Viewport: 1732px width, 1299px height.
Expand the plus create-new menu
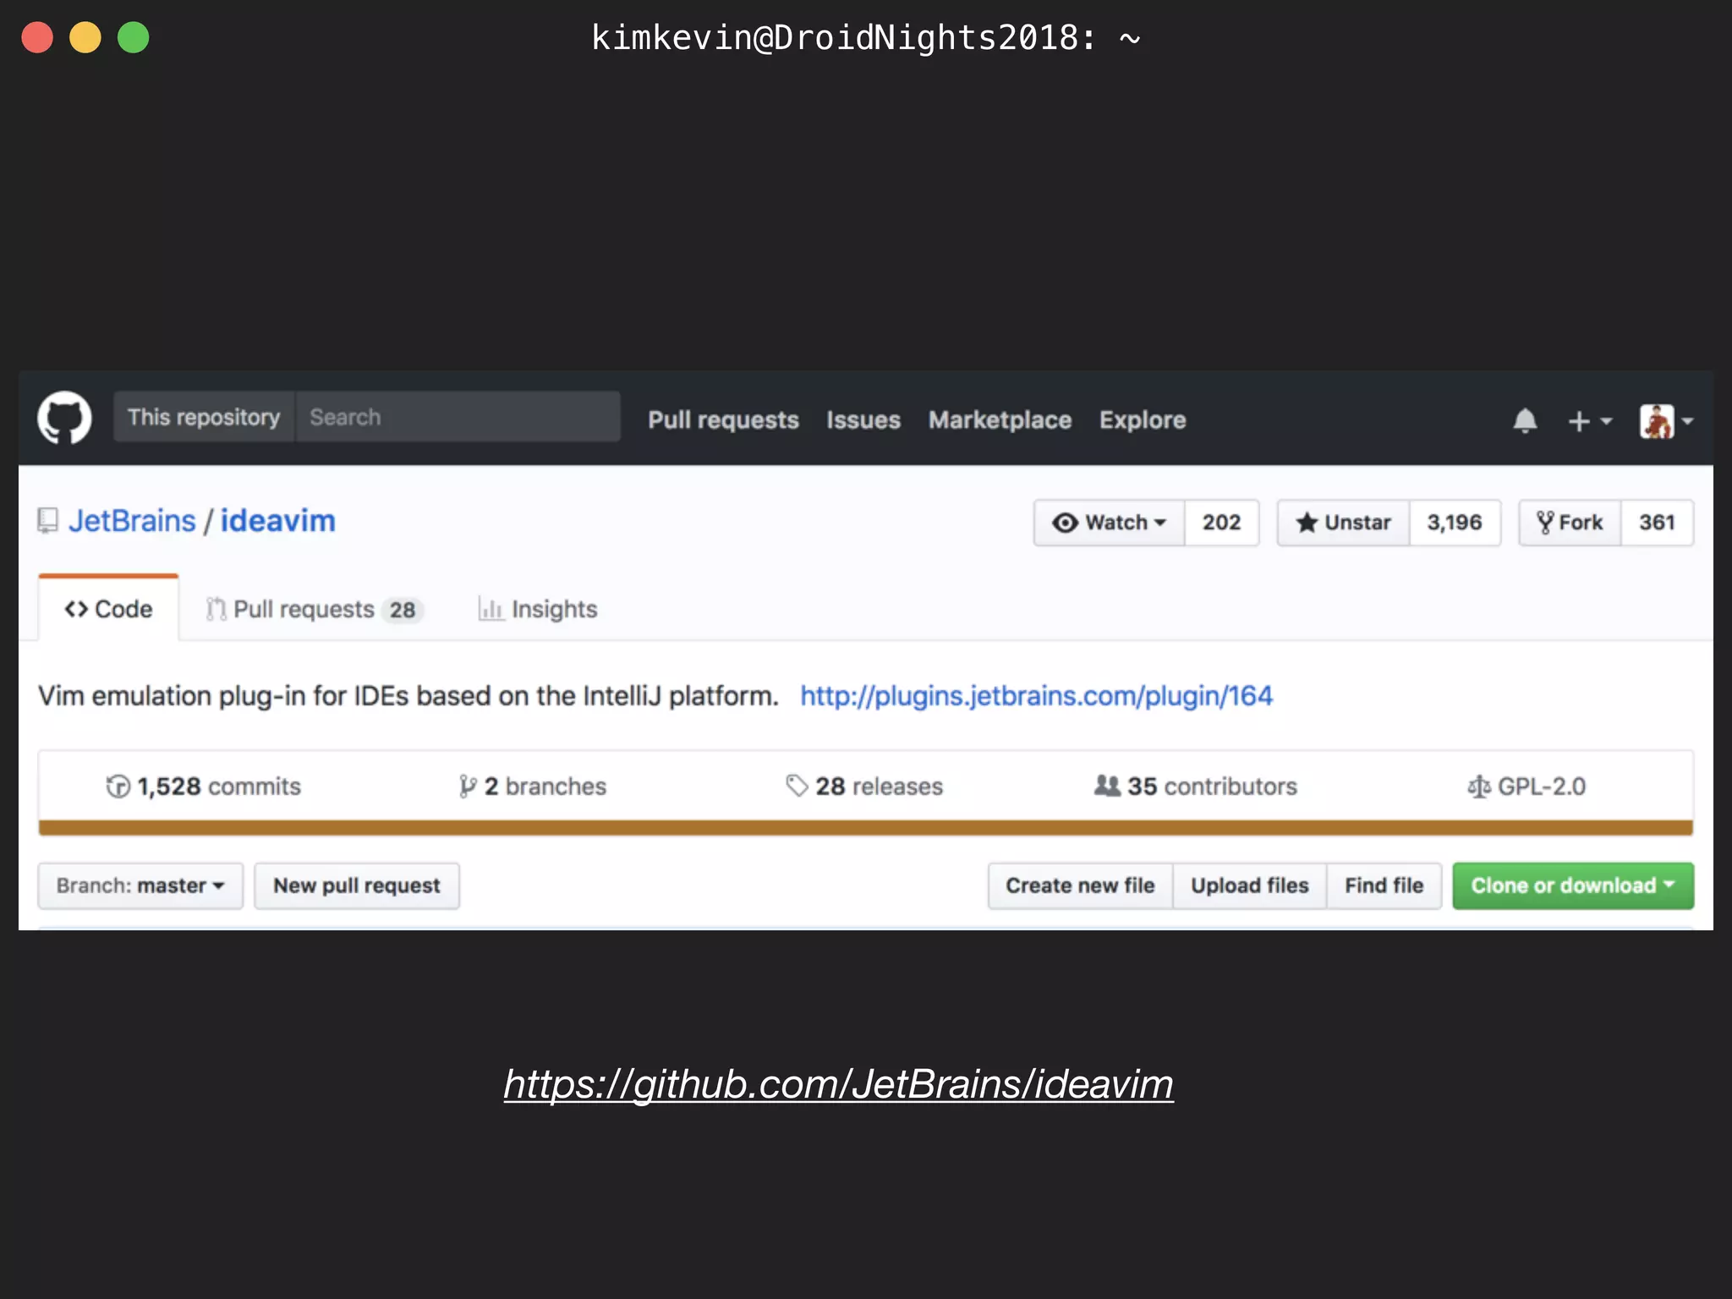click(x=1590, y=420)
